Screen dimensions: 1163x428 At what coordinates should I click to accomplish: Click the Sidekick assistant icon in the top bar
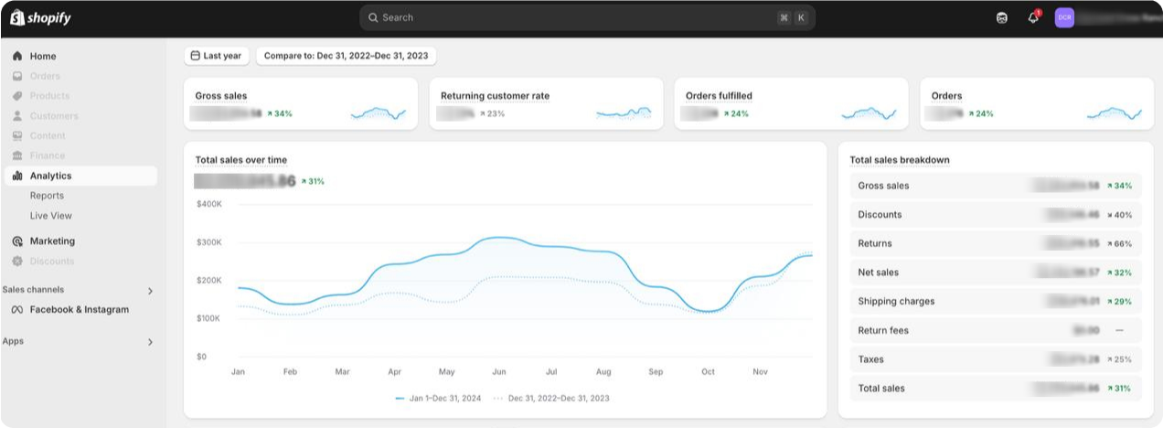pyautogui.click(x=1002, y=17)
